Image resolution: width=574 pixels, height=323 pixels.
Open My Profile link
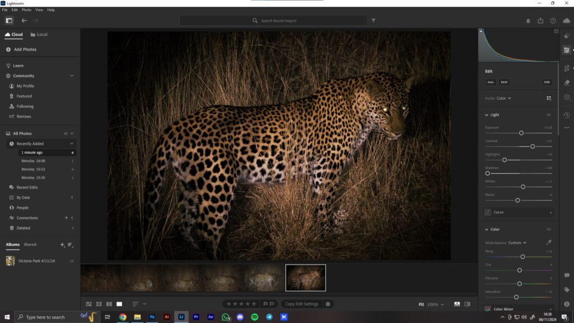[x=25, y=86]
